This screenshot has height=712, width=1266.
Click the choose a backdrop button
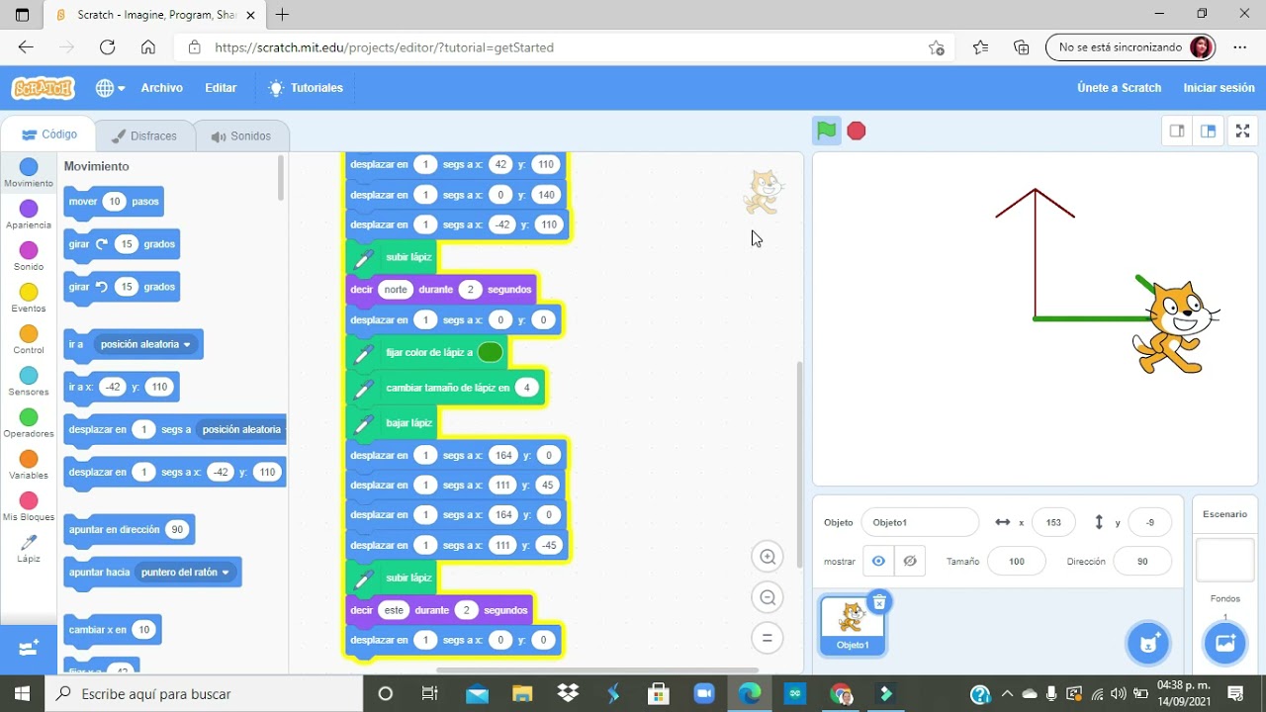1224,644
